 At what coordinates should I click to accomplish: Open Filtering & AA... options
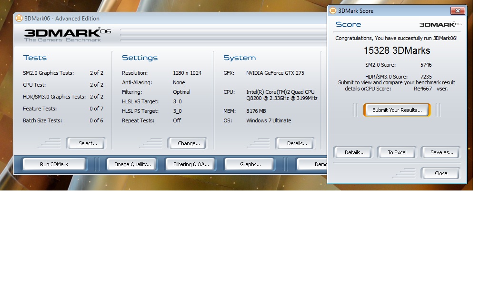pyautogui.click(x=191, y=164)
